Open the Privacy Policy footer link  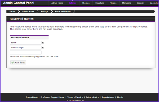[x=92, y=97]
